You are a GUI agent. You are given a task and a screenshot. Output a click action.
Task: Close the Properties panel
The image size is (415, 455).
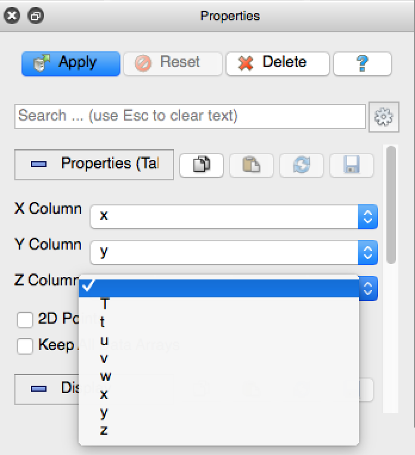tap(12, 16)
